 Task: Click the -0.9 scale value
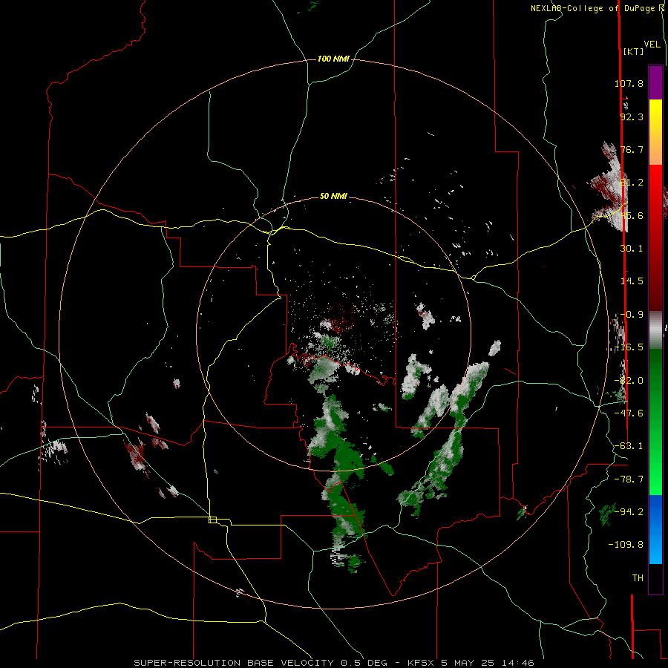point(632,315)
